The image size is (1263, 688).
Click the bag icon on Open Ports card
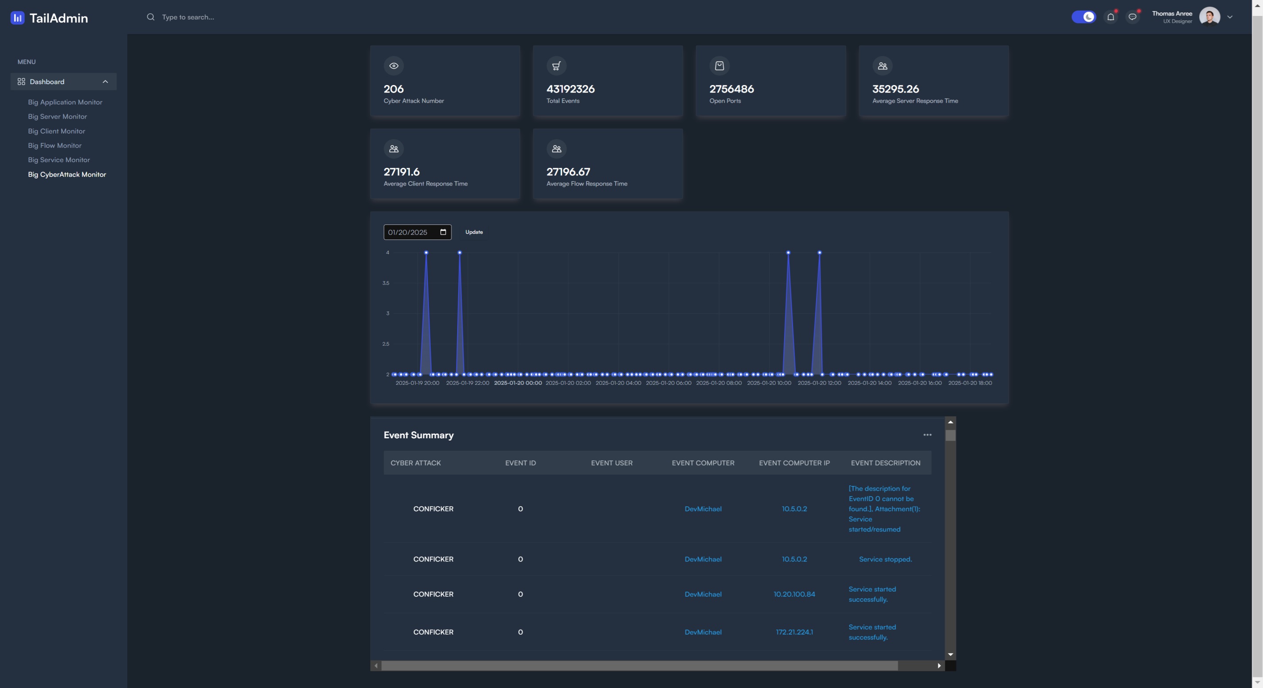tap(719, 66)
